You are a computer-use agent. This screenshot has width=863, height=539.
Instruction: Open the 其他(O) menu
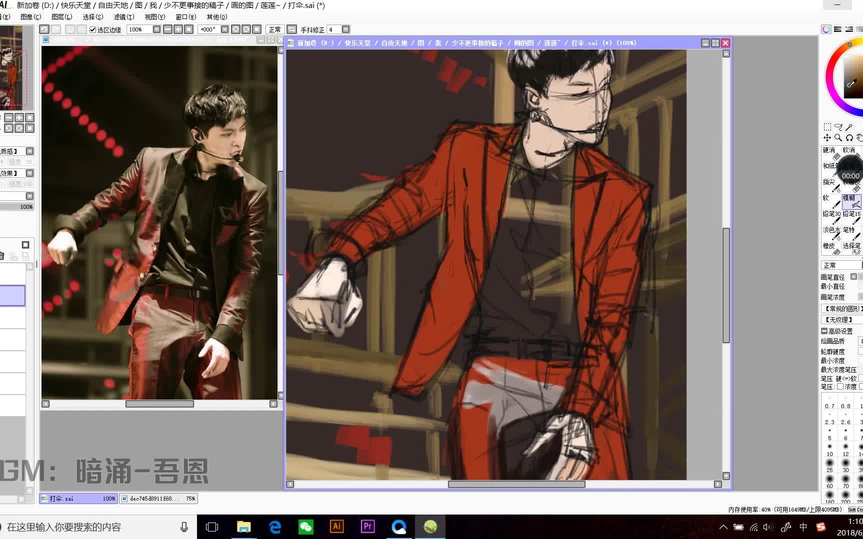point(216,17)
